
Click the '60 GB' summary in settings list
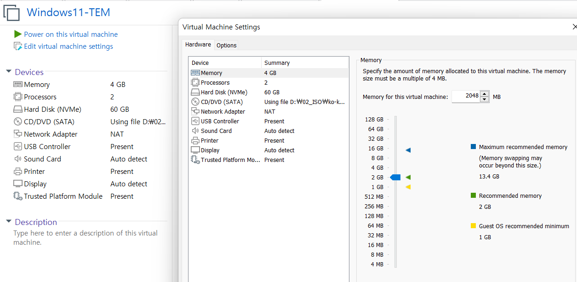272,92
